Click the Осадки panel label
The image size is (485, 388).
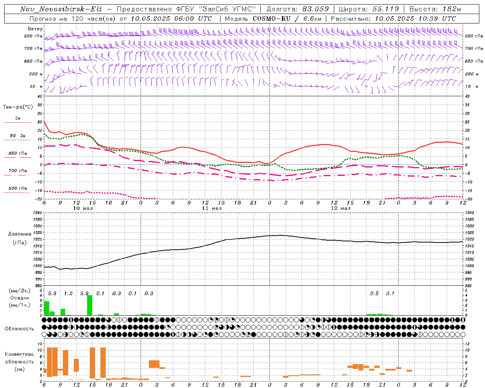[19, 298]
